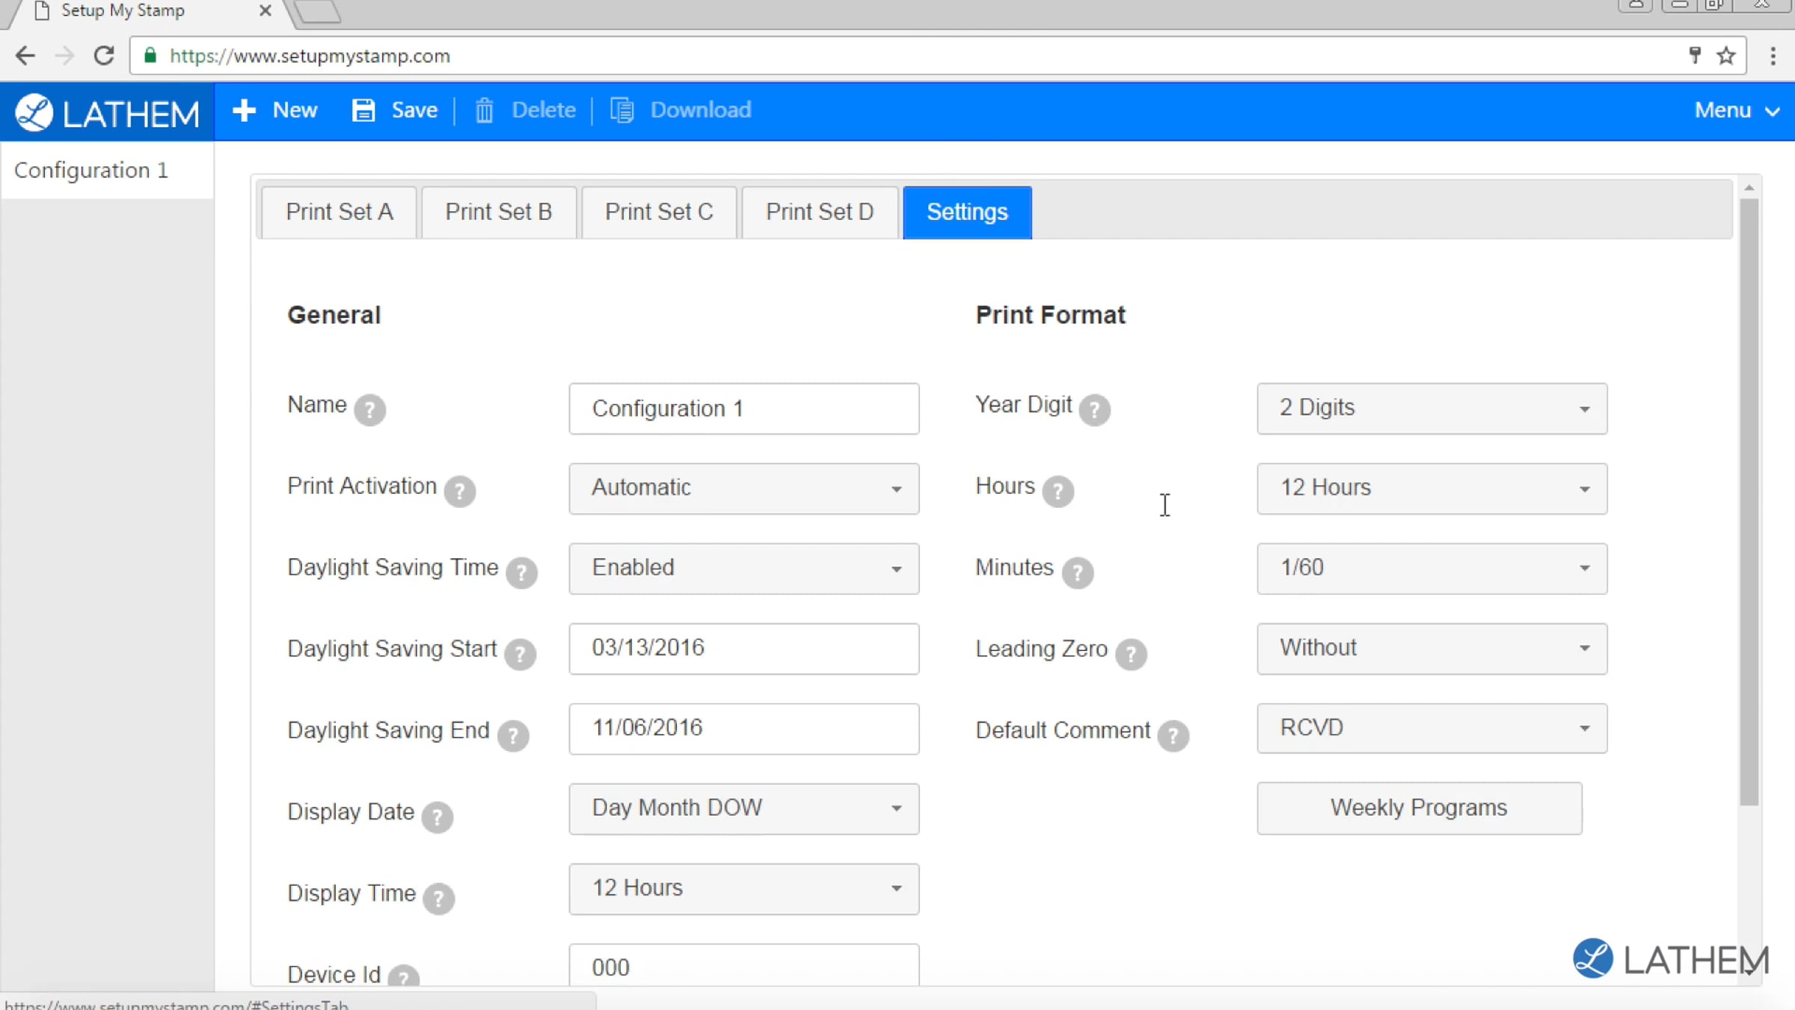Open help icon for Daylight Saving Start
The image size is (1795, 1010).
520,654
